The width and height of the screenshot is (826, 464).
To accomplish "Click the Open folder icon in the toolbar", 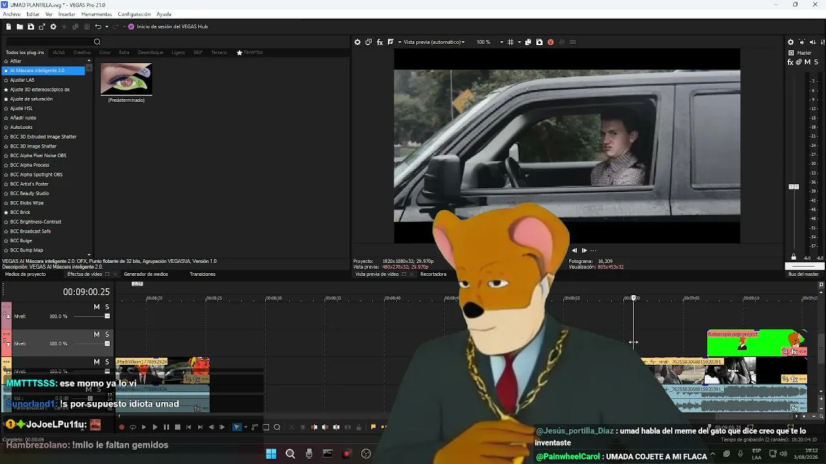I will point(19,26).
